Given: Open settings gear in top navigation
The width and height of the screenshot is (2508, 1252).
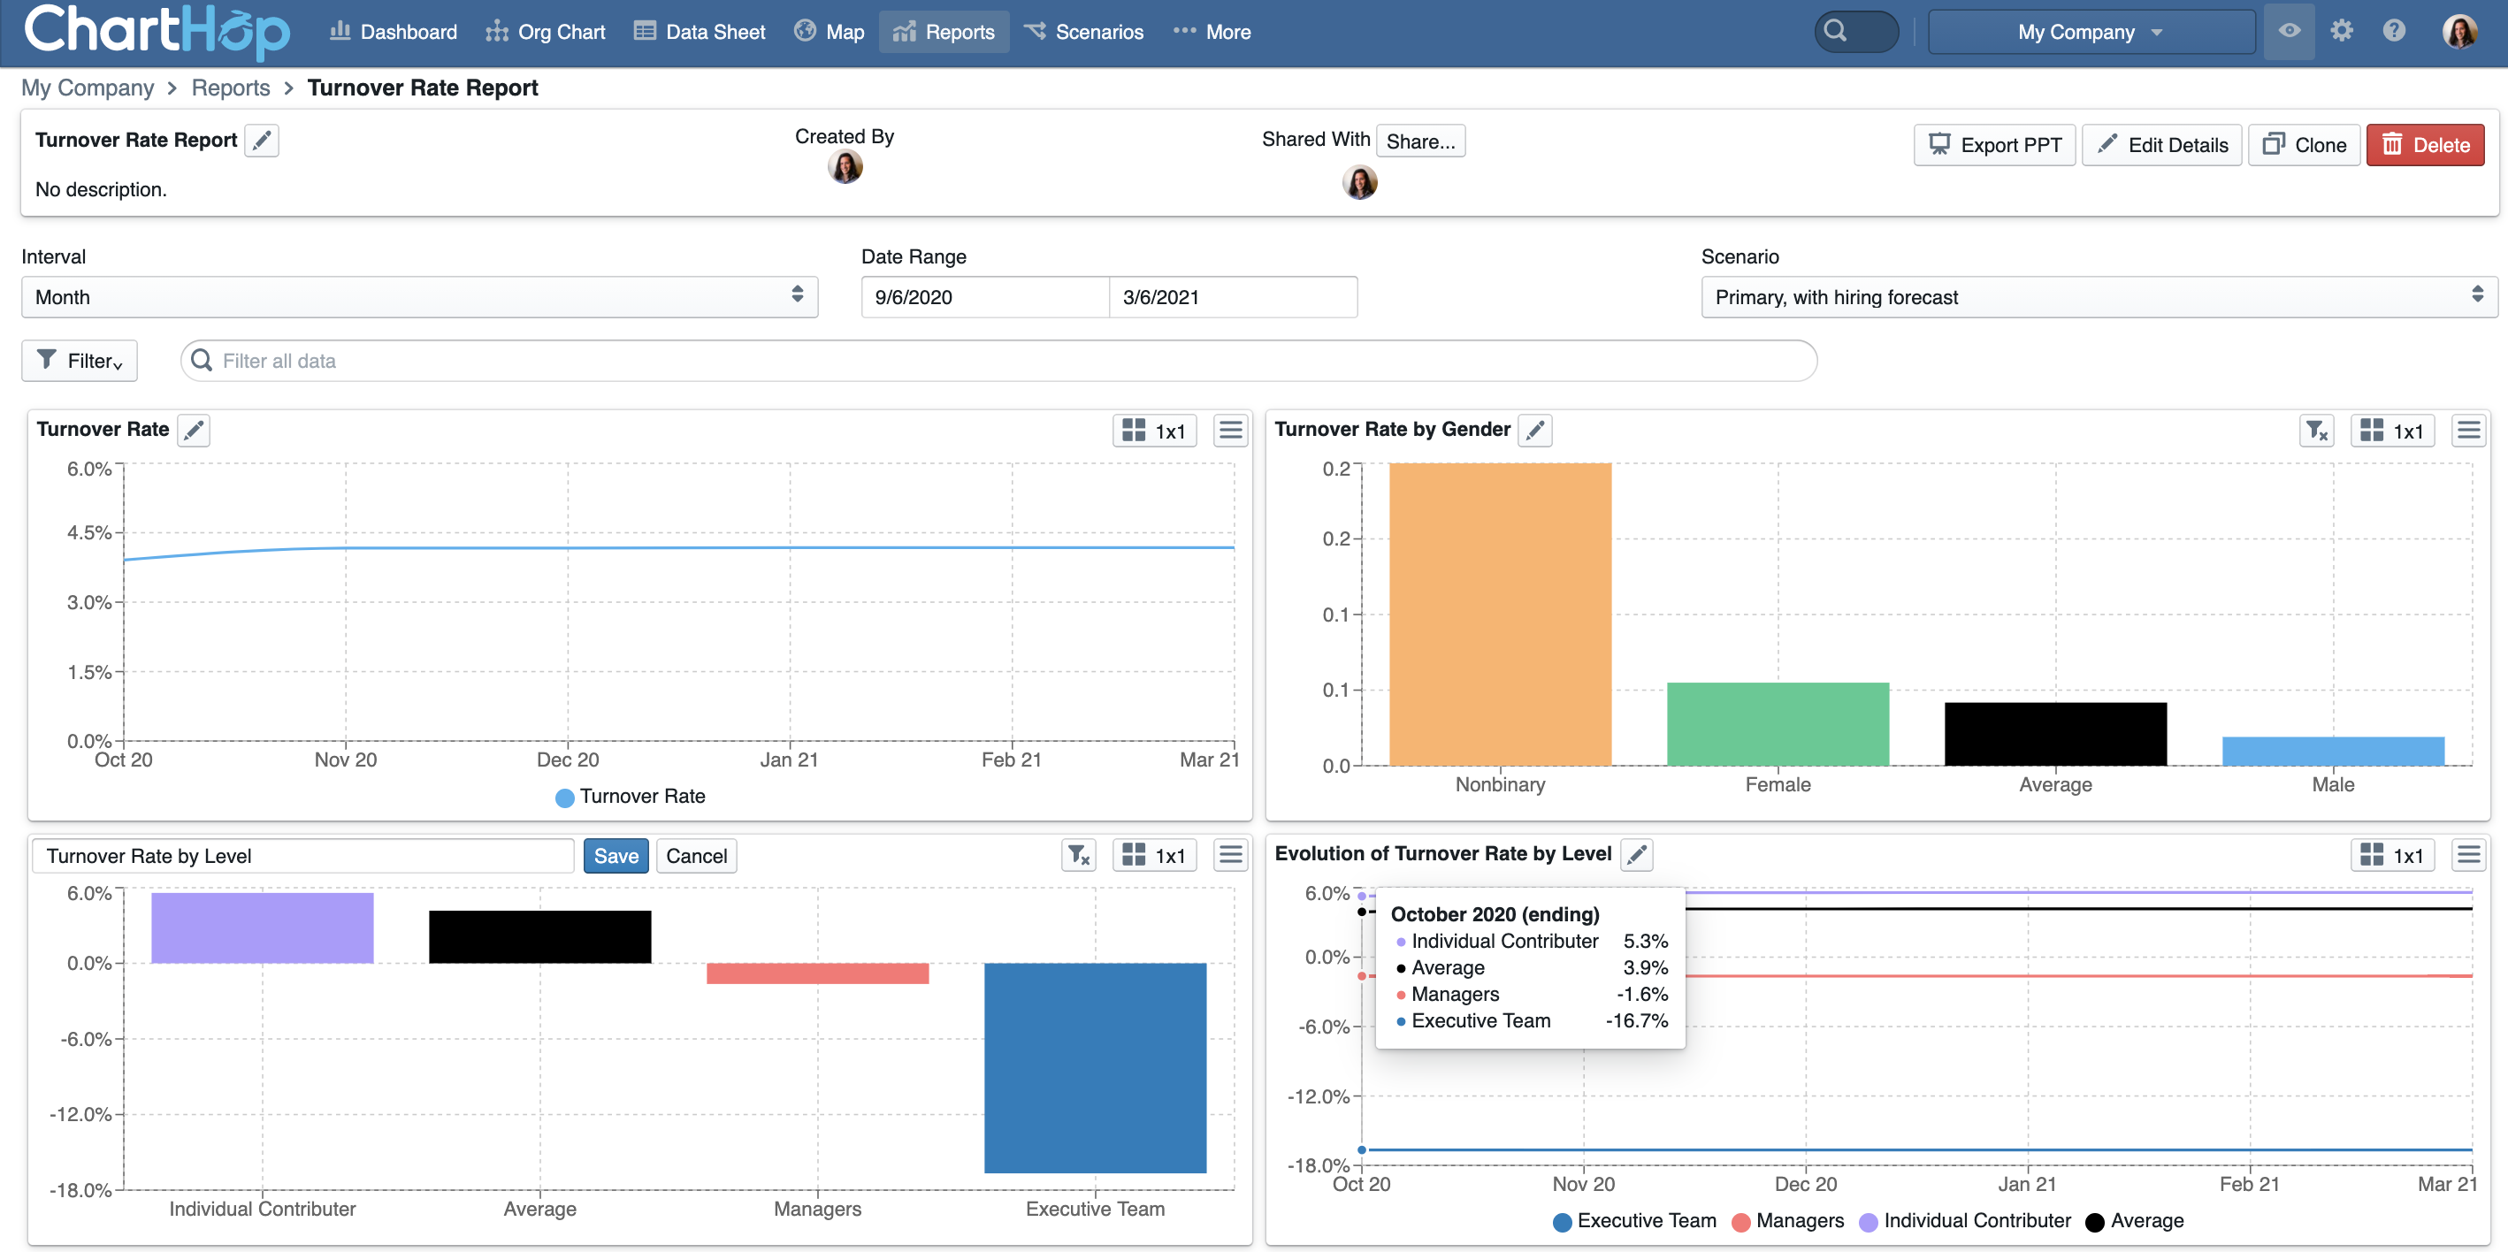Looking at the screenshot, I should 2342,31.
